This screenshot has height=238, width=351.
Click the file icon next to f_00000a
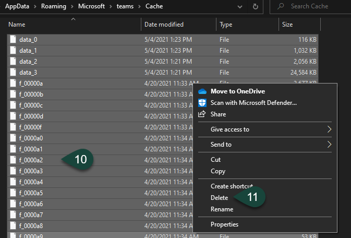(13, 84)
